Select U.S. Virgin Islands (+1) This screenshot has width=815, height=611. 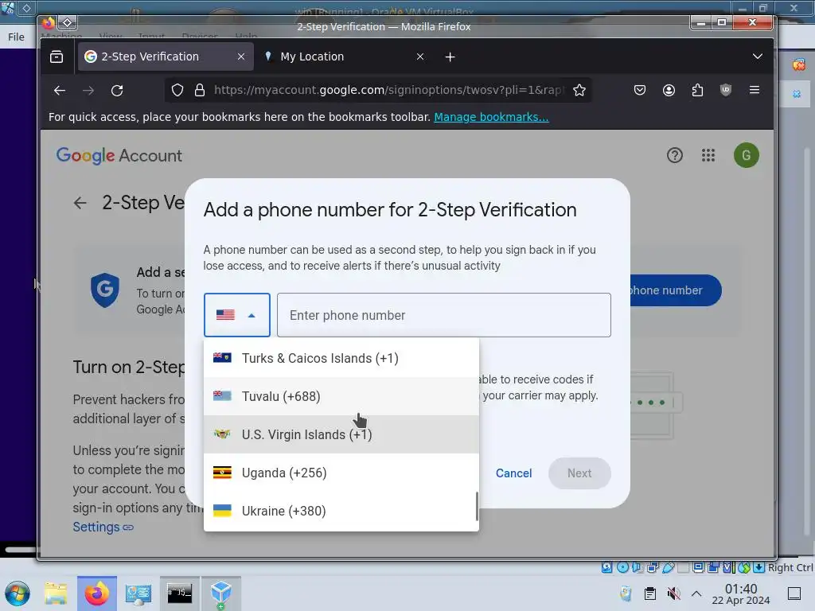pyautogui.click(x=341, y=434)
